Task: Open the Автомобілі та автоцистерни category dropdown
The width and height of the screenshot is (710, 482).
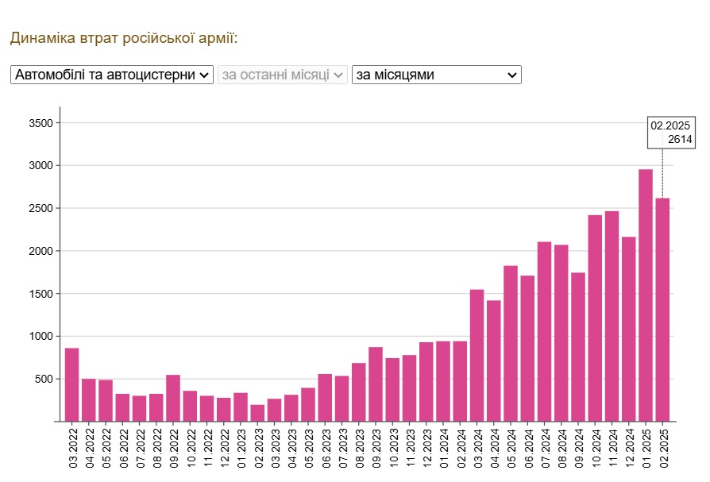Action: tap(112, 75)
